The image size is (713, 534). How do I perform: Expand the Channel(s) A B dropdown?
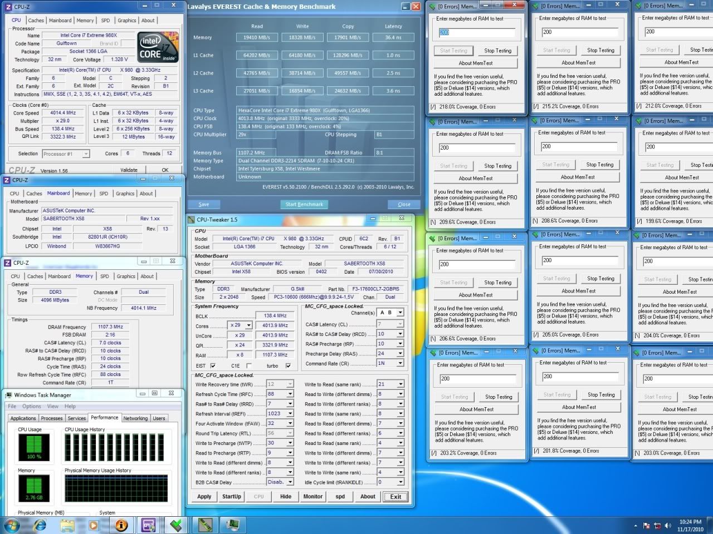pyautogui.click(x=399, y=313)
